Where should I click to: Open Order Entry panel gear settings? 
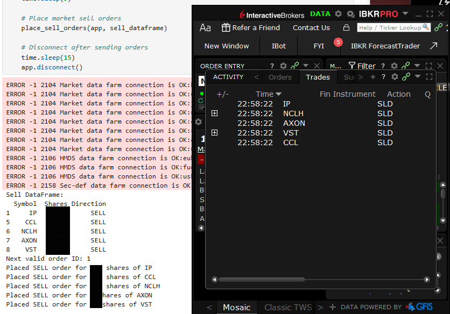tap(283, 66)
